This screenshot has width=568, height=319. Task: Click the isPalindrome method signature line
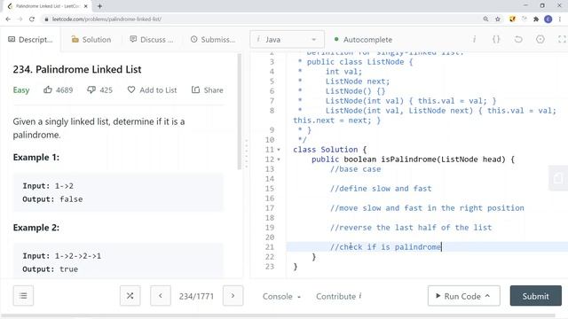click(x=413, y=159)
